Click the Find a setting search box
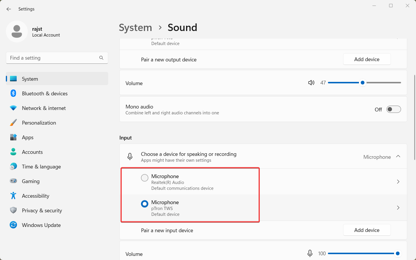Image resolution: width=416 pixels, height=260 pixels. [57, 58]
